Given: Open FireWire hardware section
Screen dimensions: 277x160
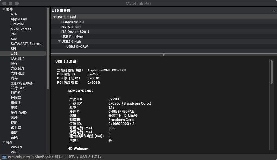Looking at the screenshot, I should 17,24.
